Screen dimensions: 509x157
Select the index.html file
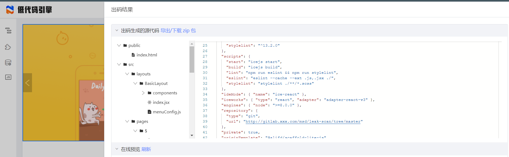[146, 55]
